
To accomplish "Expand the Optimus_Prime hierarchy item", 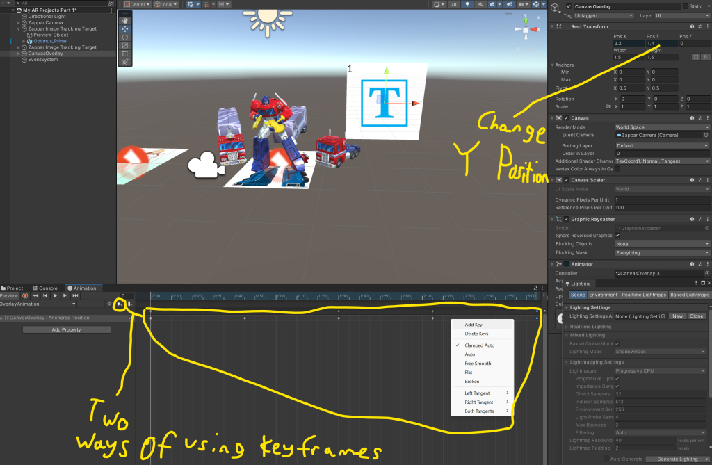I will (24, 41).
